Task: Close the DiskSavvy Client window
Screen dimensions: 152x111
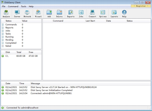Action: (x=148, y=3)
